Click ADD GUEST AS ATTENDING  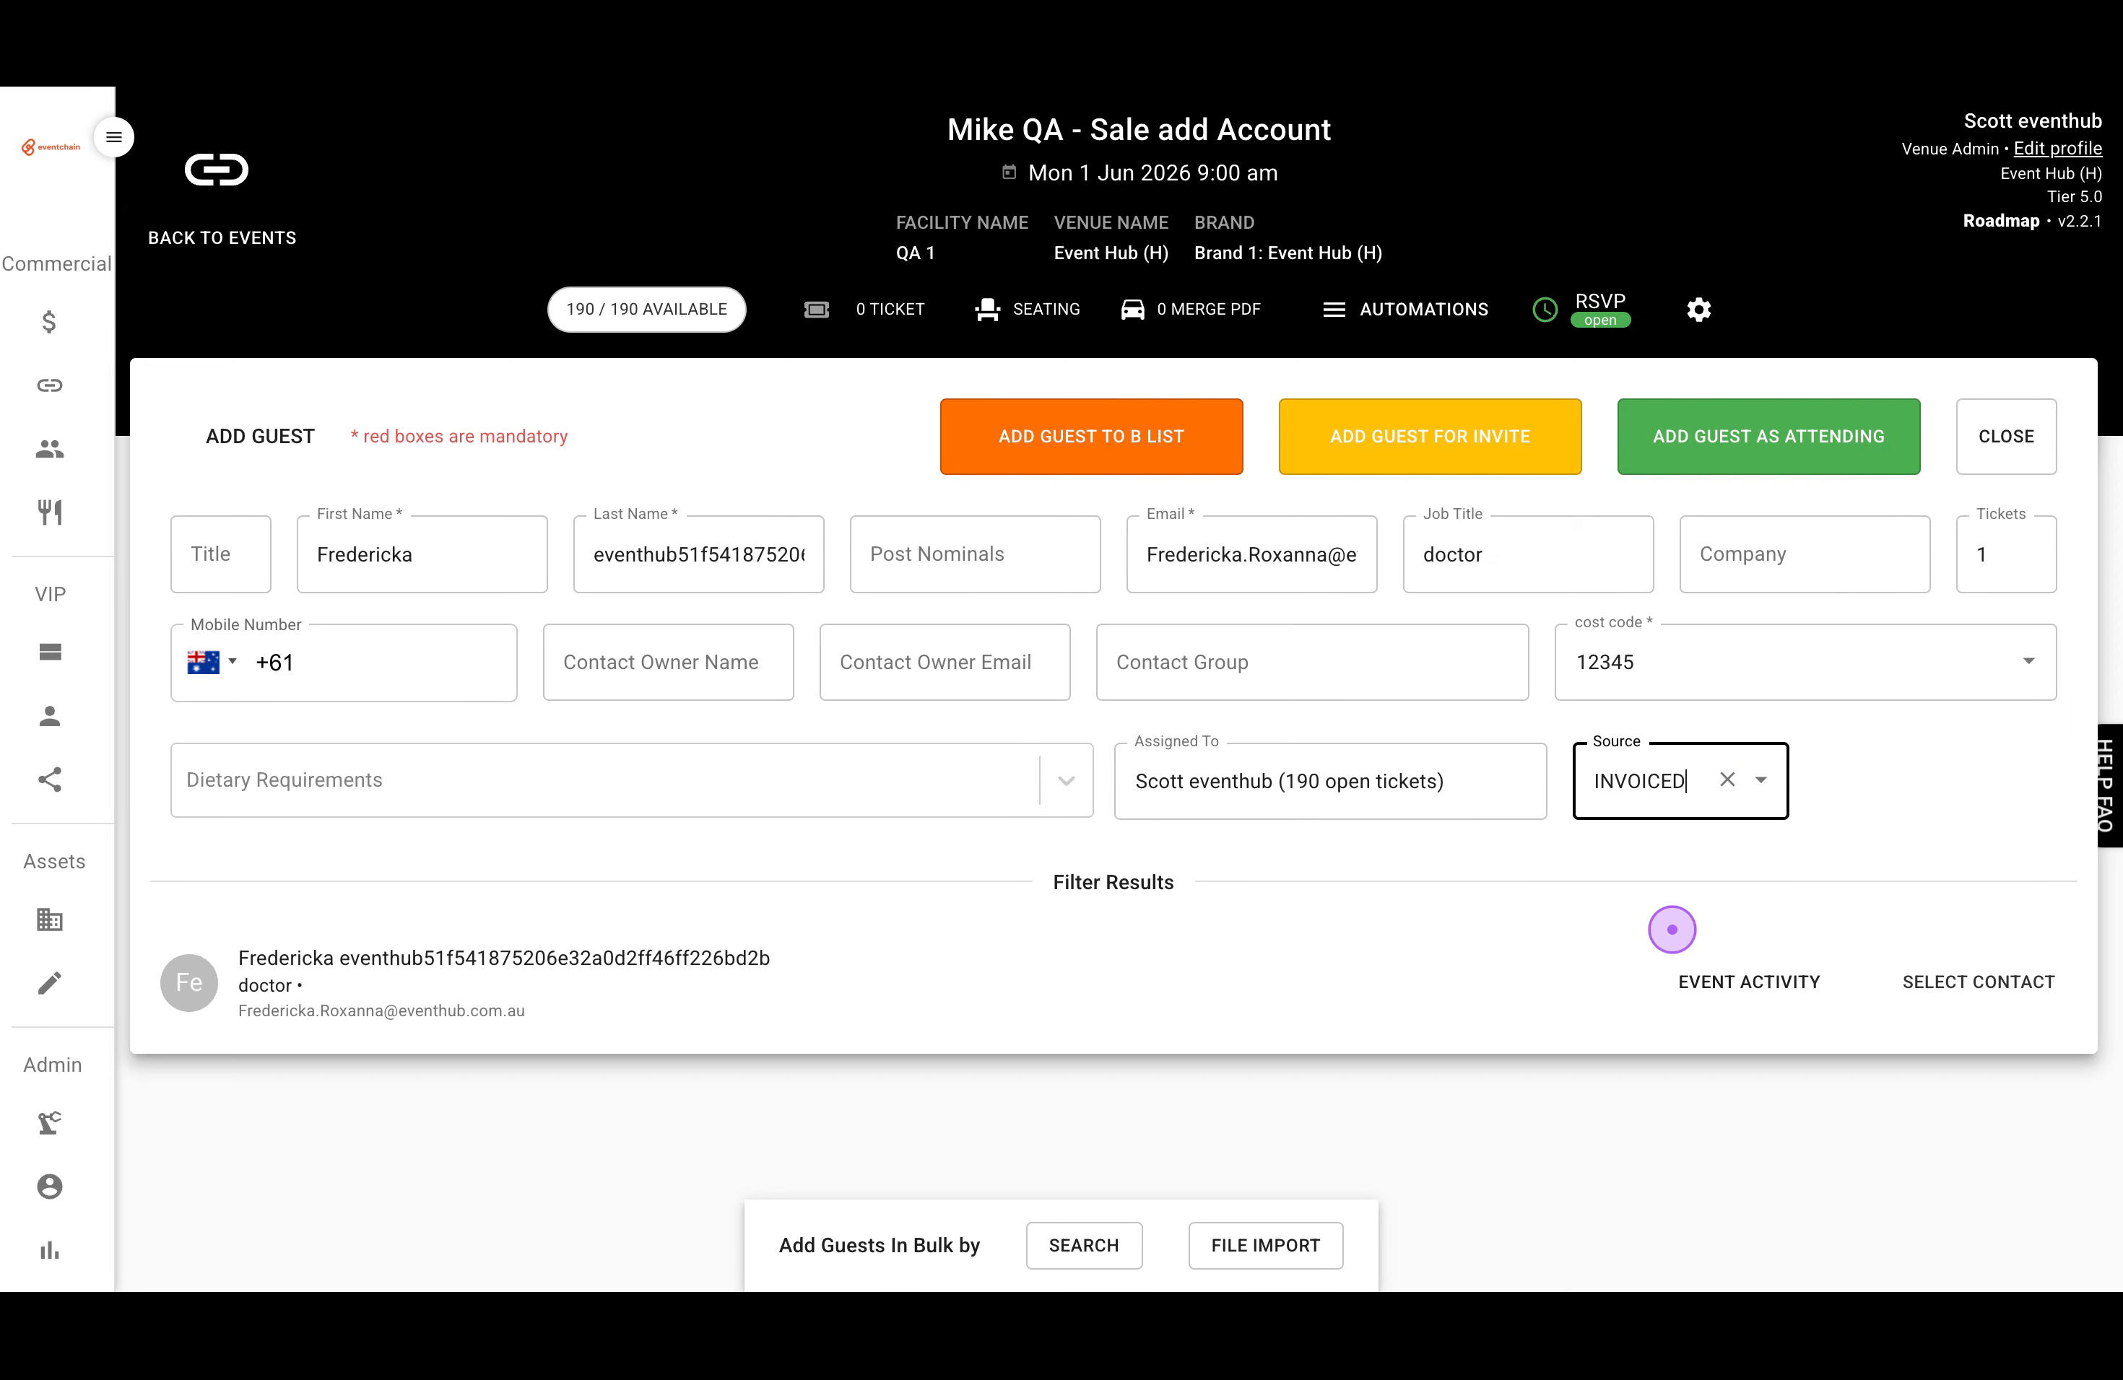(1768, 436)
